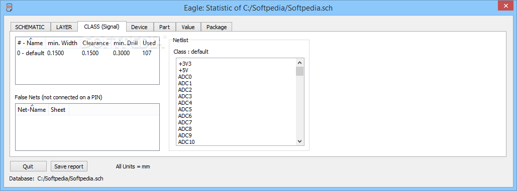Sort False Nets by Net-Name header
The height and width of the screenshot is (191, 517).
tap(32, 109)
